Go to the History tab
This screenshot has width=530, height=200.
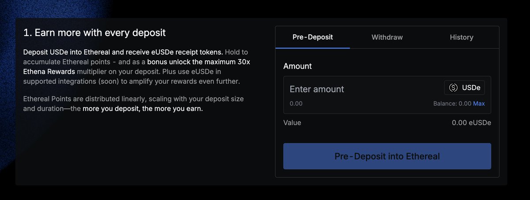462,37
